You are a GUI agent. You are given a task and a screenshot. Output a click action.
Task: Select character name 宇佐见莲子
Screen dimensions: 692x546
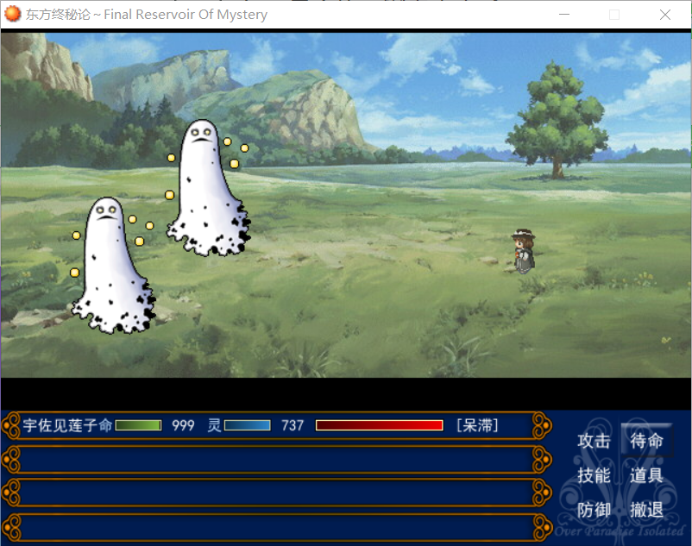pos(60,425)
